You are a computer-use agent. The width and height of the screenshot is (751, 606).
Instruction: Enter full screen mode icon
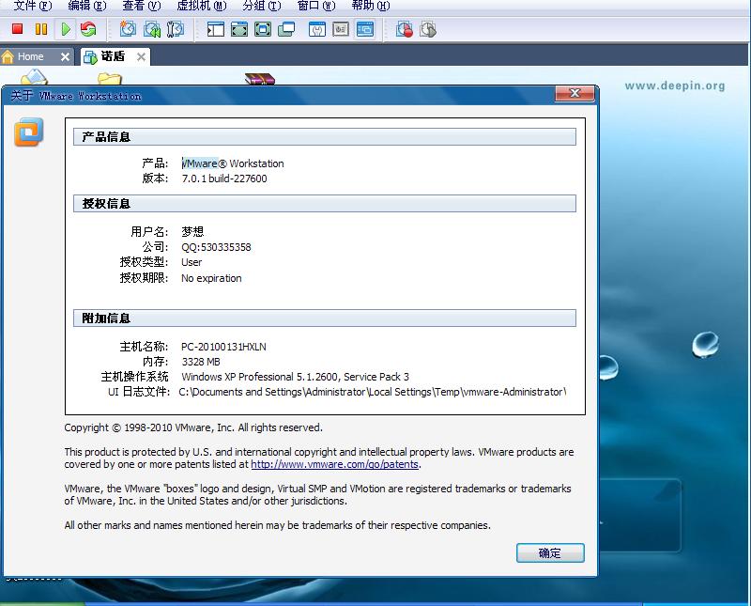click(263, 29)
